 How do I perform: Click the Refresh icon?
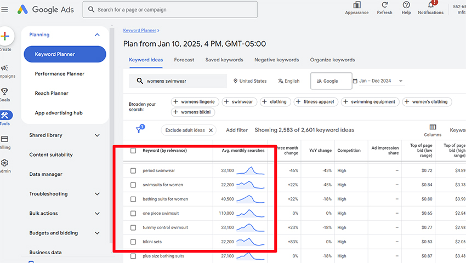[384, 5]
